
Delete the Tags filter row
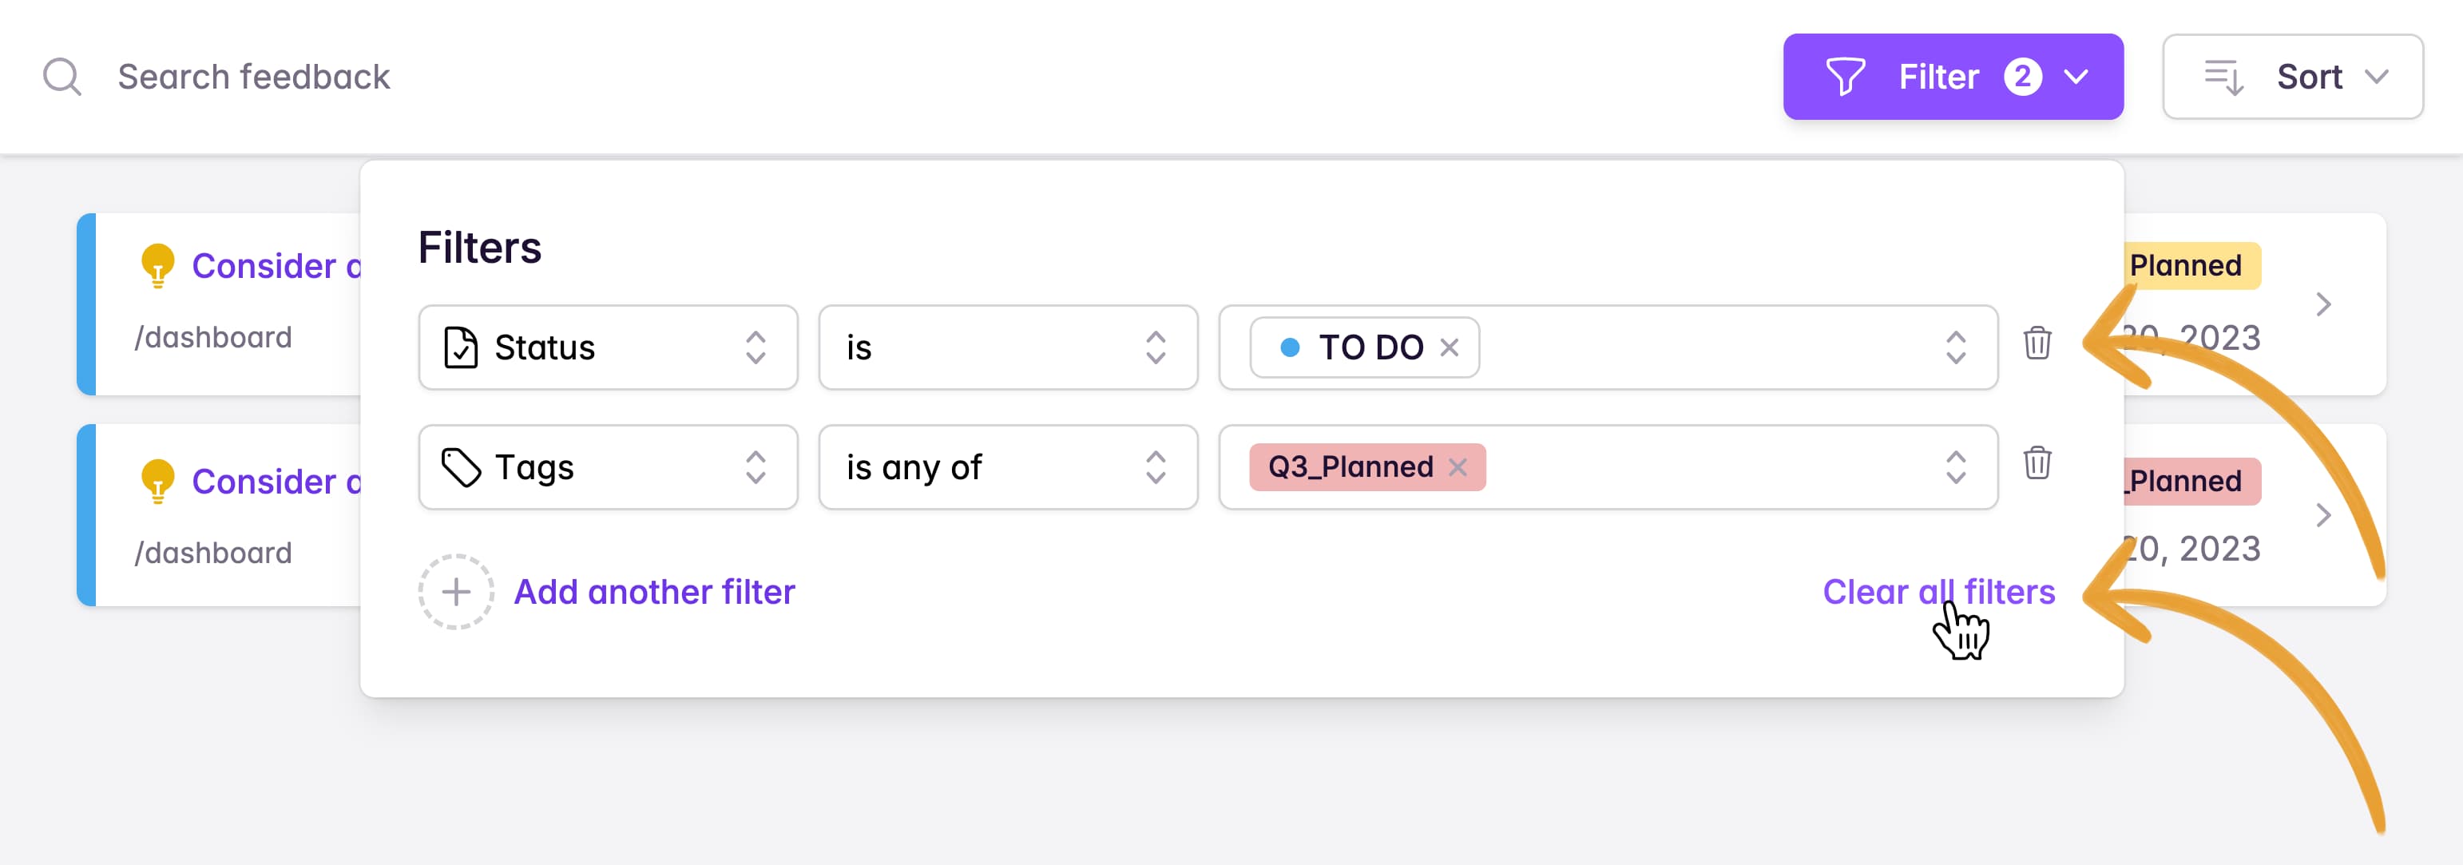click(x=2037, y=462)
